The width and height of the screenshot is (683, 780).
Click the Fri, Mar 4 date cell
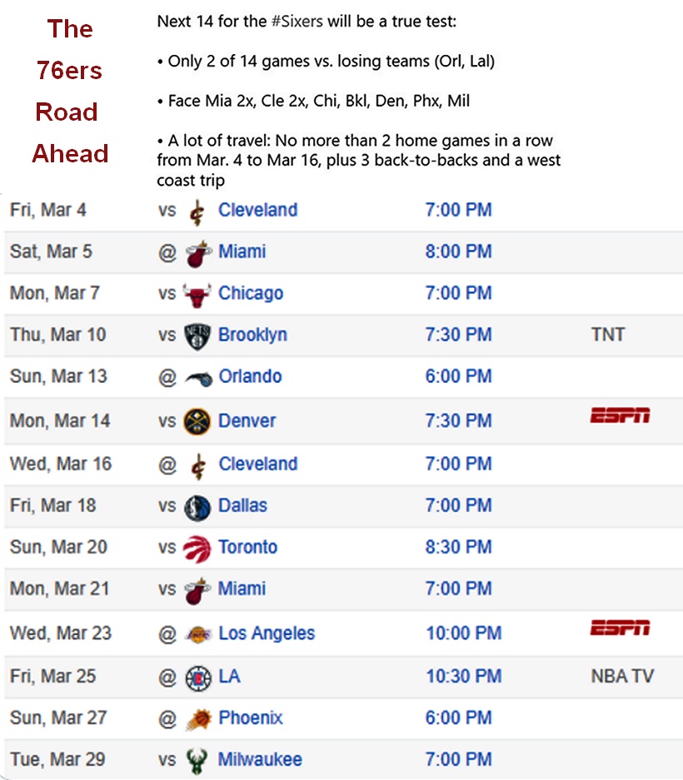[48, 210]
